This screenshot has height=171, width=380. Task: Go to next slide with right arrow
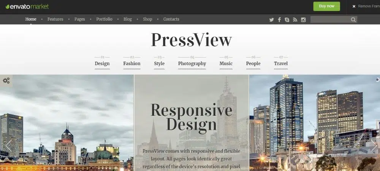point(374,145)
